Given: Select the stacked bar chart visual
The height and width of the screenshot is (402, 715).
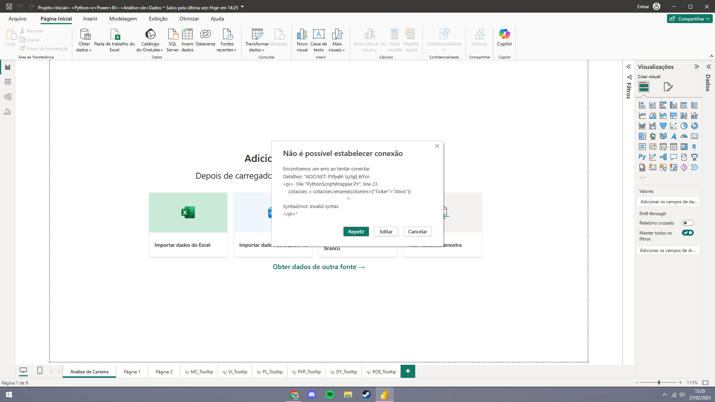Looking at the screenshot, I should tap(642, 105).
